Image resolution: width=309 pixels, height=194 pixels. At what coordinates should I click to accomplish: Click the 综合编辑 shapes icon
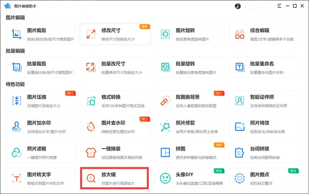(240, 34)
